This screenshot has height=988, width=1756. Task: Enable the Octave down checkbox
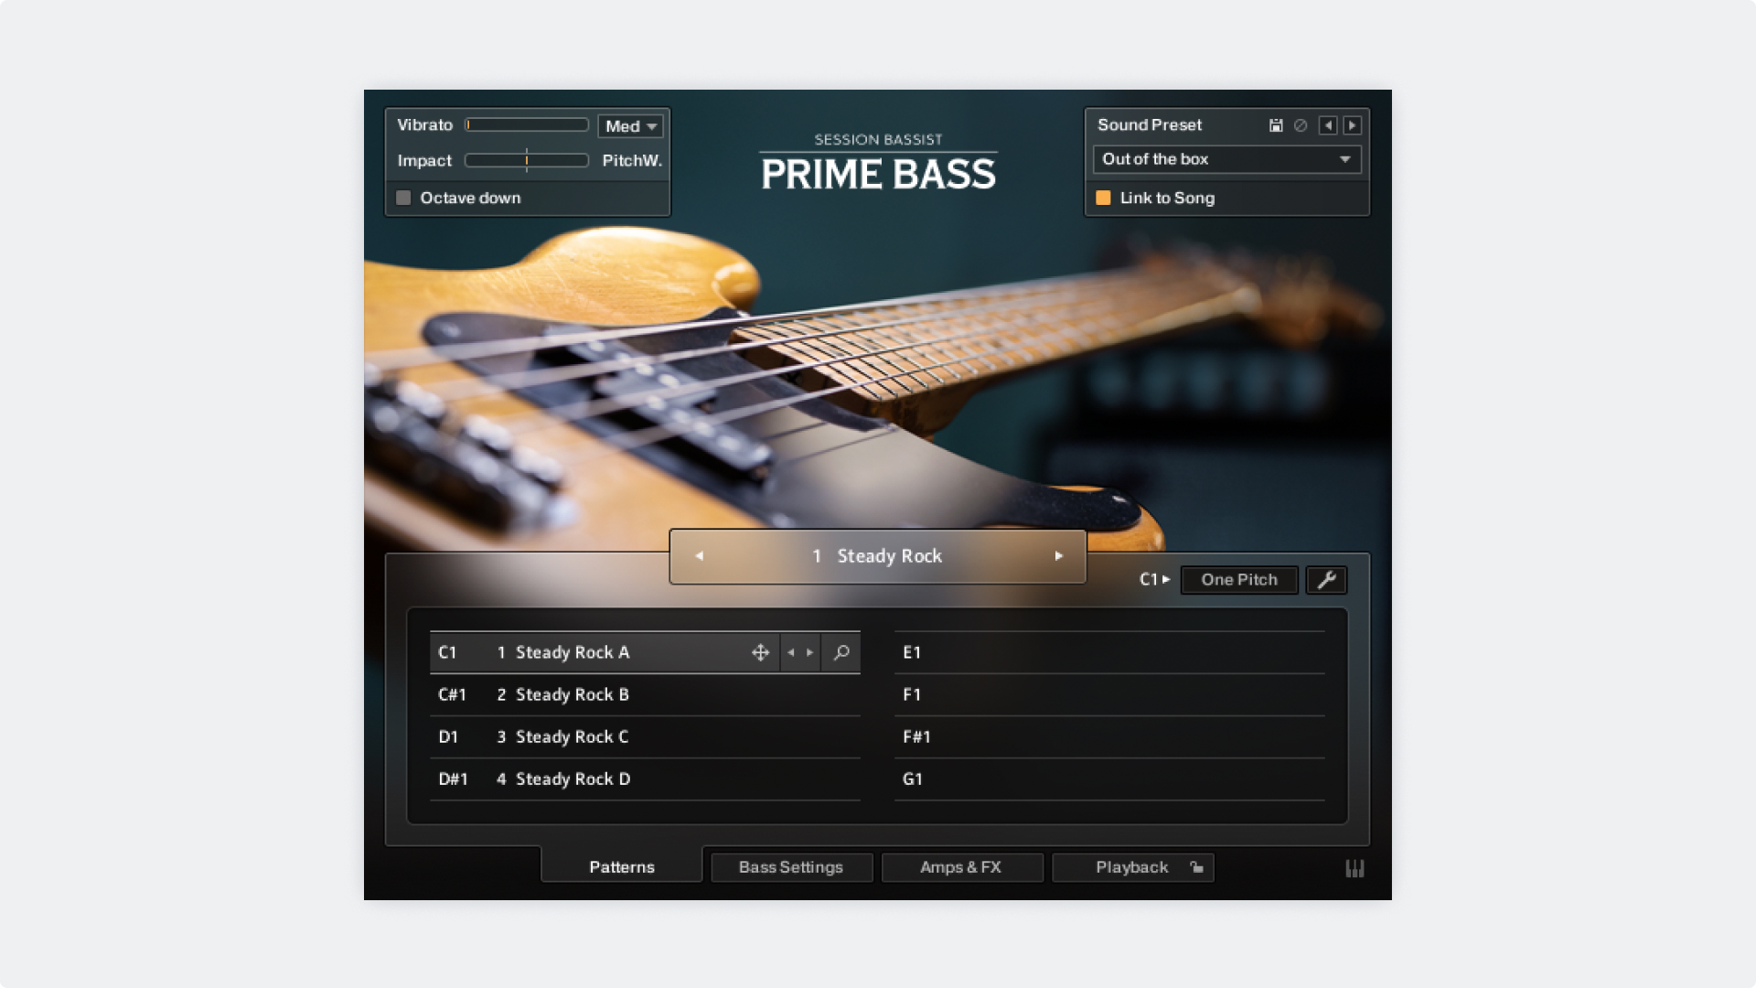tap(403, 198)
